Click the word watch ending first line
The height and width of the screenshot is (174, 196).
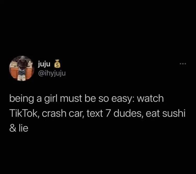150,98
